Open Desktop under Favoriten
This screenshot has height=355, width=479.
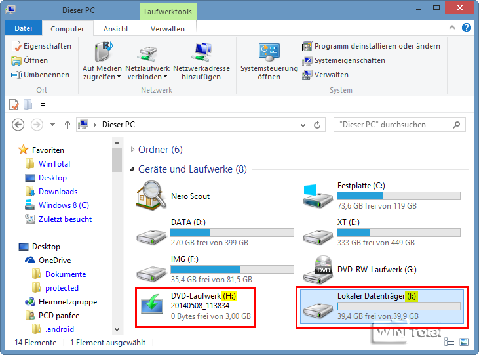click(52, 177)
